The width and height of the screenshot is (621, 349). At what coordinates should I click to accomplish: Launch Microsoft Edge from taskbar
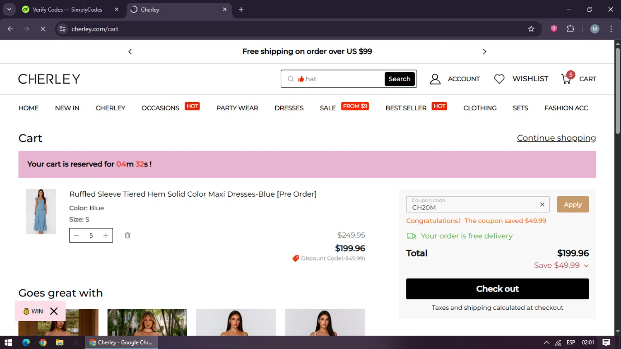click(x=26, y=342)
